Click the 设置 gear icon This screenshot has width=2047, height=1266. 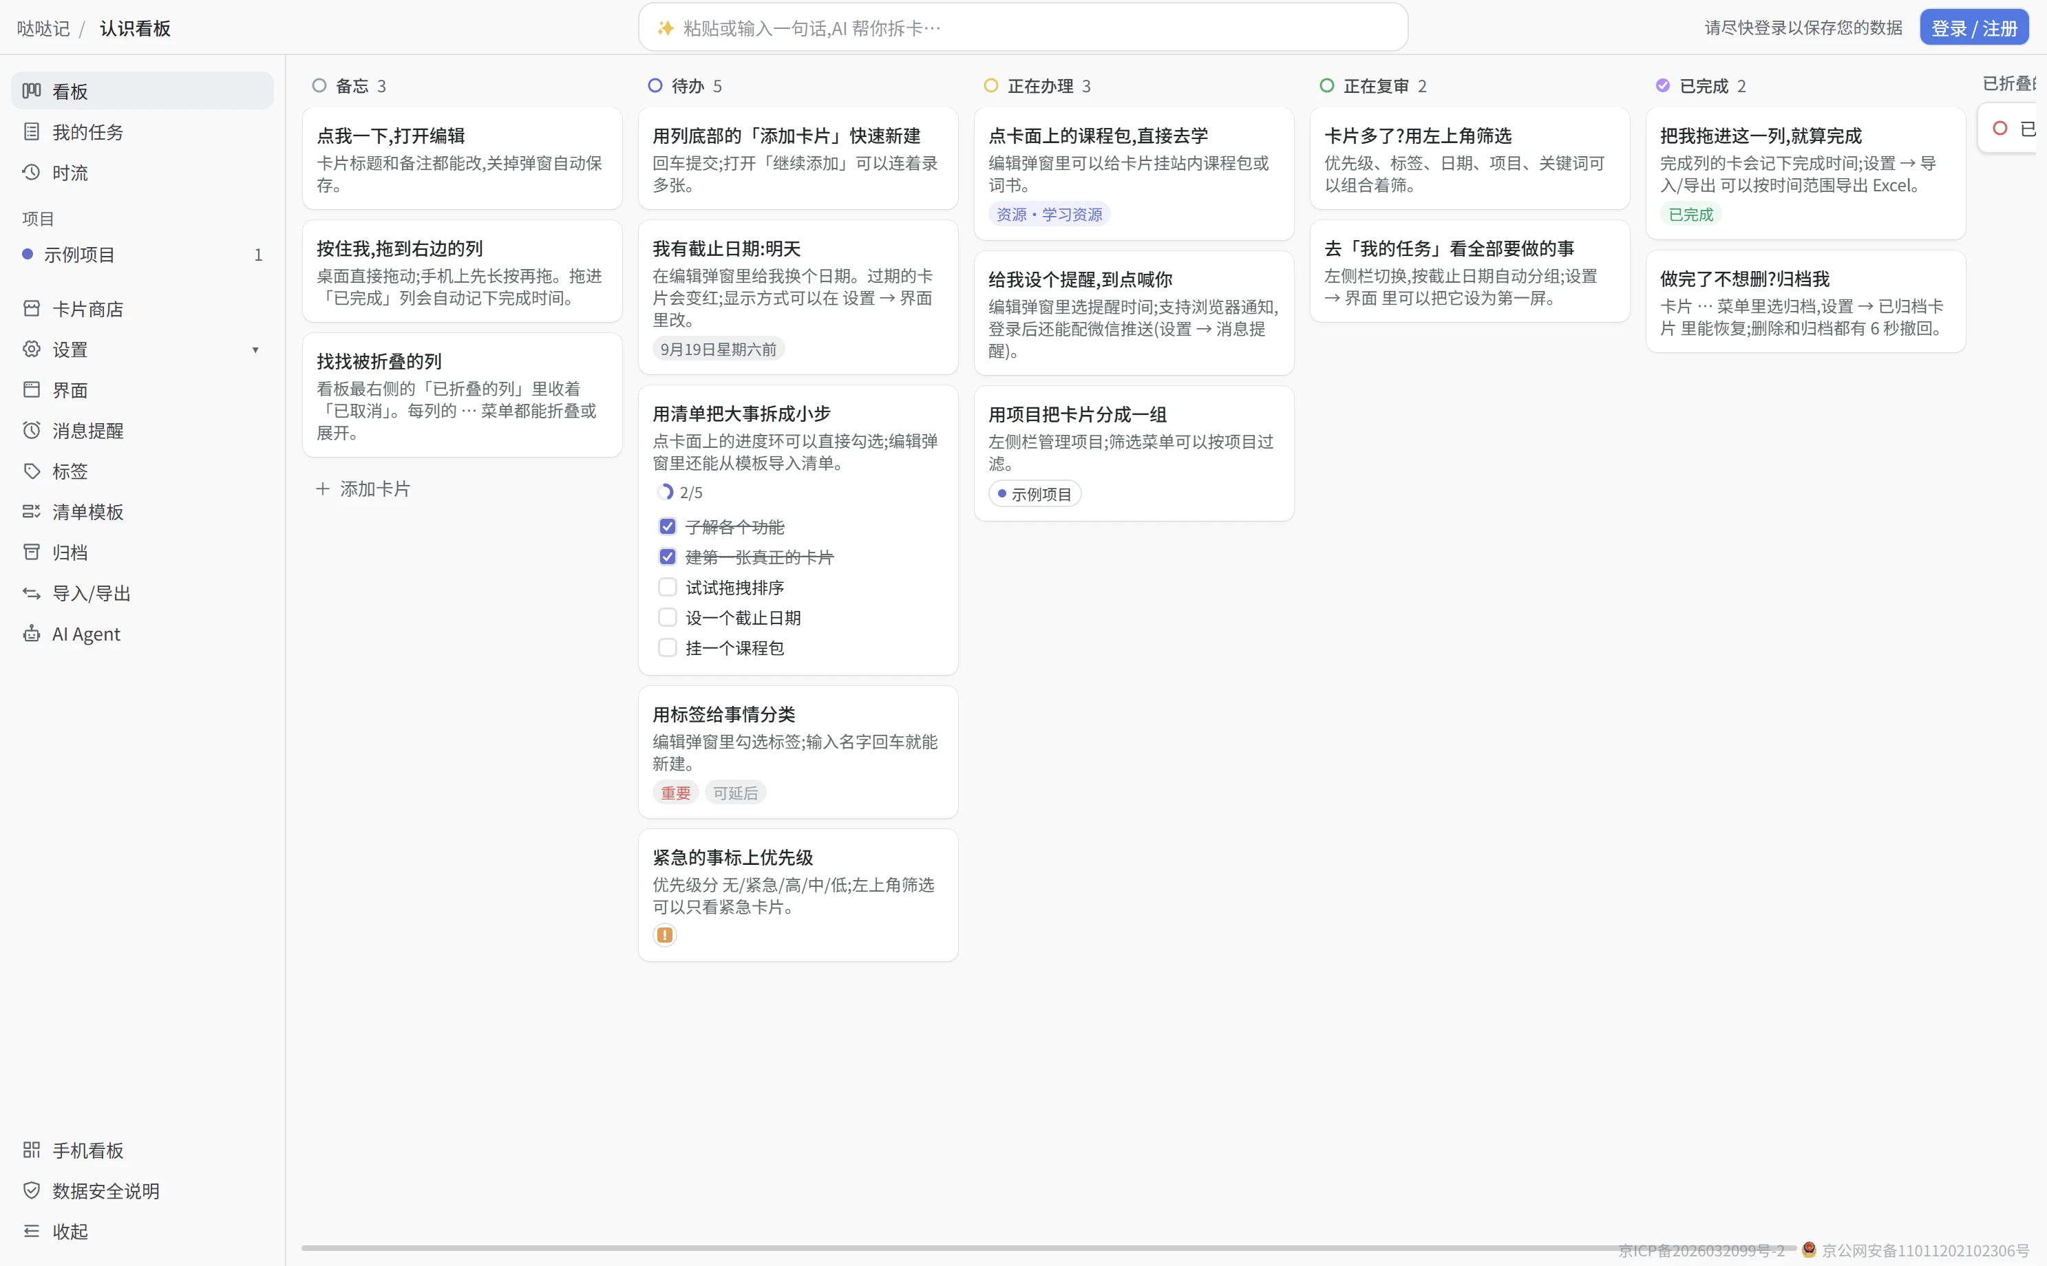click(x=32, y=349)
